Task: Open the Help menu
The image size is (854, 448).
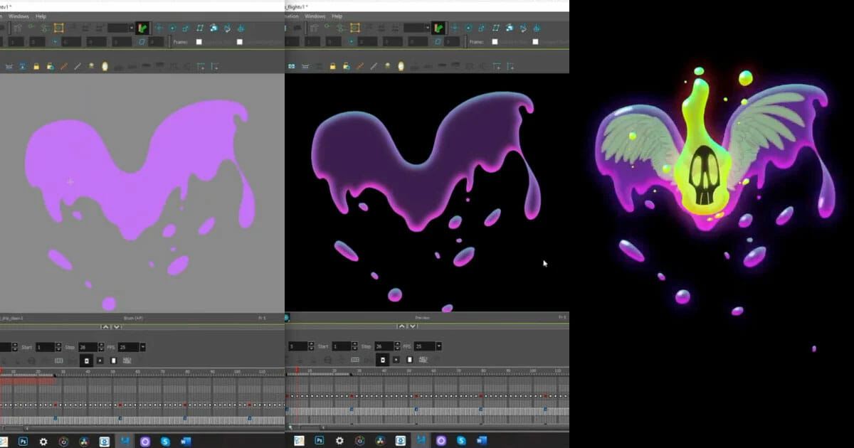Action: point(41,16)
